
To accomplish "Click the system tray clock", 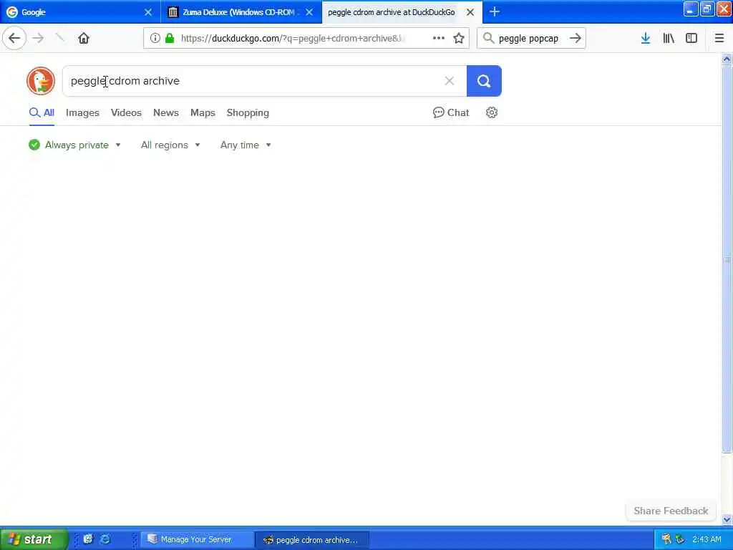I will click(x=707, y=539).
